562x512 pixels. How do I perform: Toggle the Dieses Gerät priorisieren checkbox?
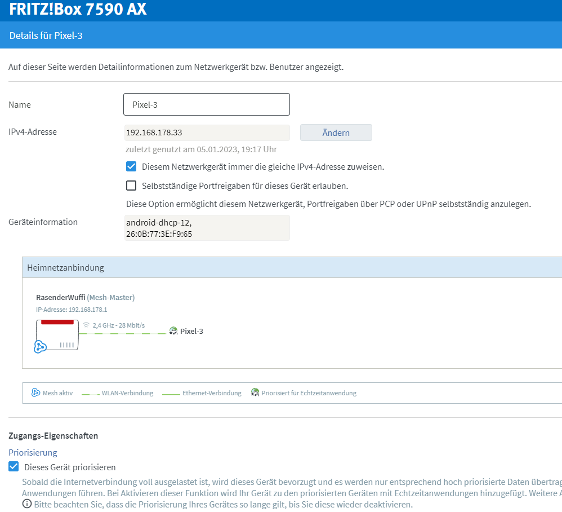(14, 467)
